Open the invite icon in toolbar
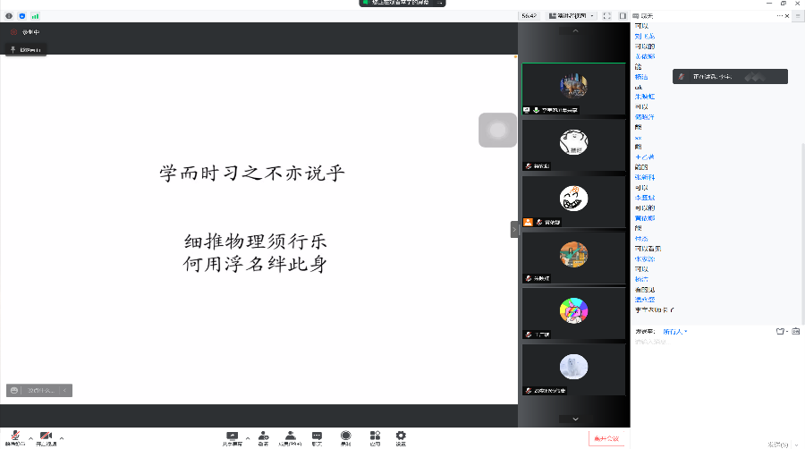 pyautogui.click(x=263, y=436)
